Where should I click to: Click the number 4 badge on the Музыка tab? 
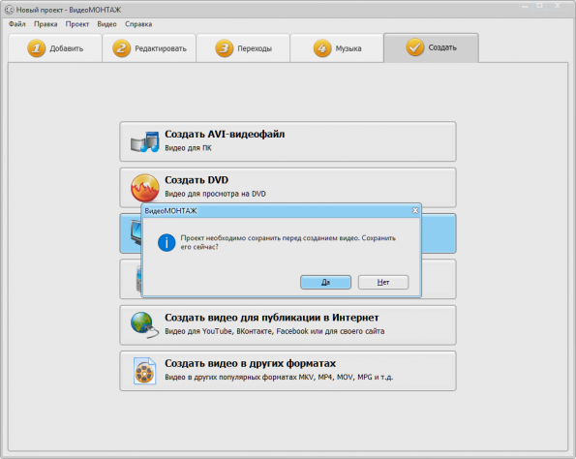[322, 48]
